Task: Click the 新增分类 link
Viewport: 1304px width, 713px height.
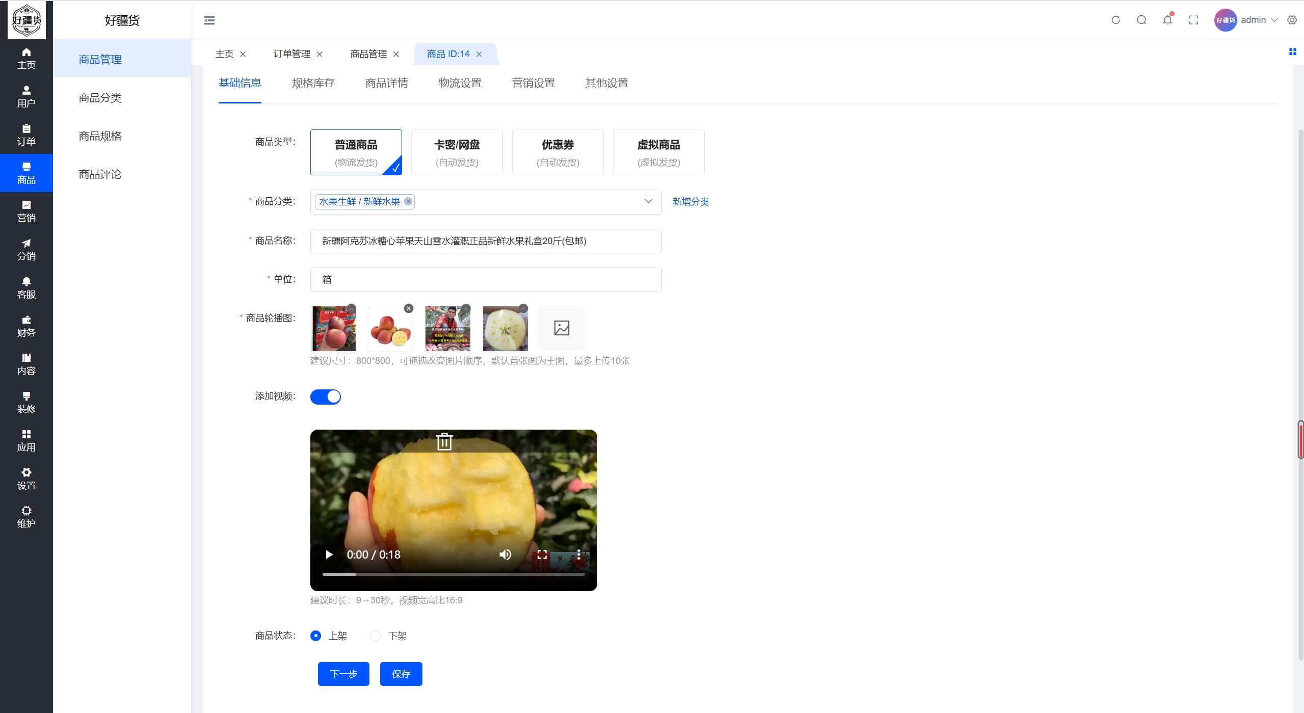Action: 690,201
